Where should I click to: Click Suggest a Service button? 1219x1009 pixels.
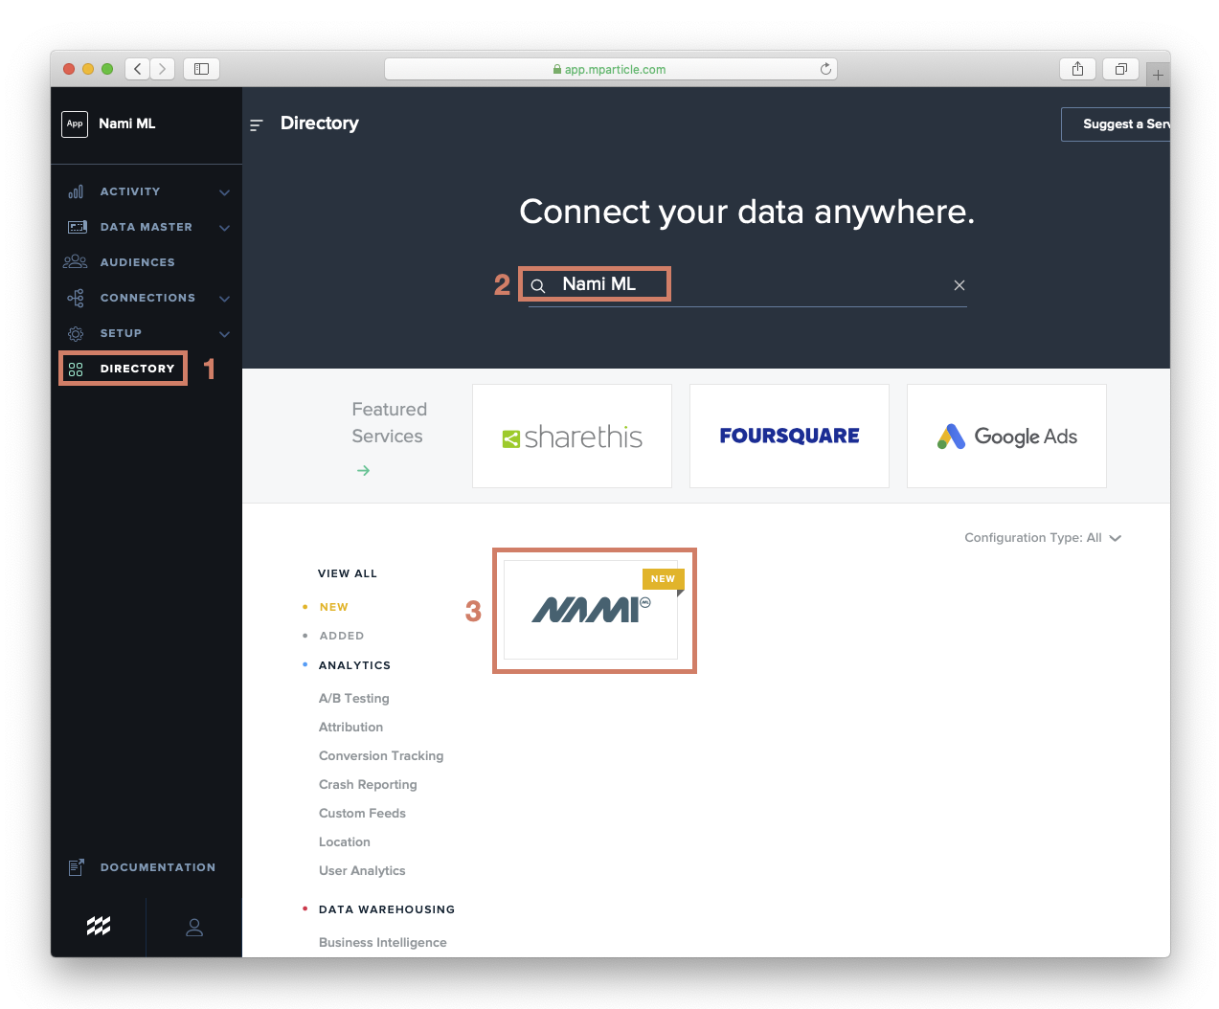(x=1116, y=124)
